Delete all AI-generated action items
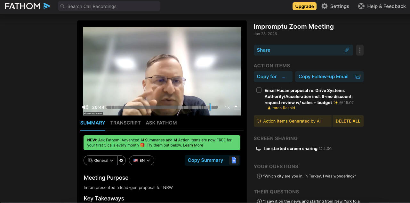Viewport: 410px width, 203px height. 348,121
